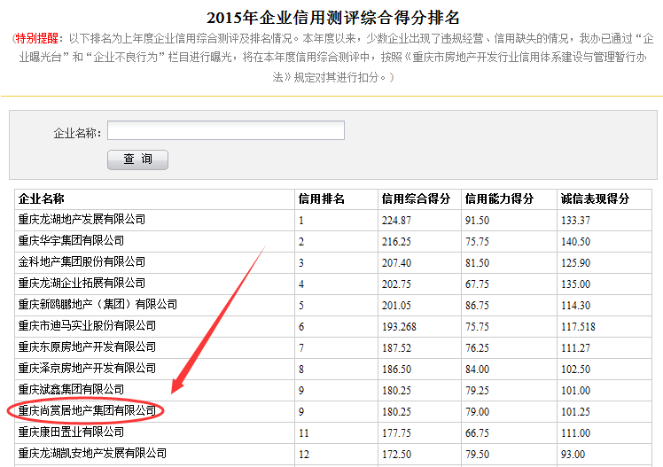Viewport: 663px width, 467px height.
Task: Click company 金科地产集团股份有限公司
Action: pos(82,262)
